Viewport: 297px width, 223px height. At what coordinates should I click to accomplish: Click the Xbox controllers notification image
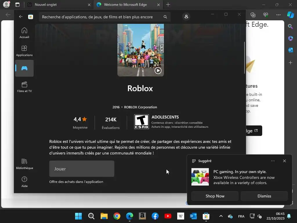coord(200,177)
